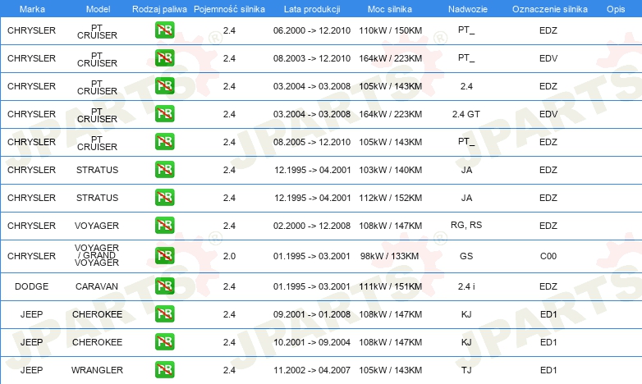
Task: Select the VOYAGER / GRAND VOYAGER model cell
Action: click(x=97, y=255)
